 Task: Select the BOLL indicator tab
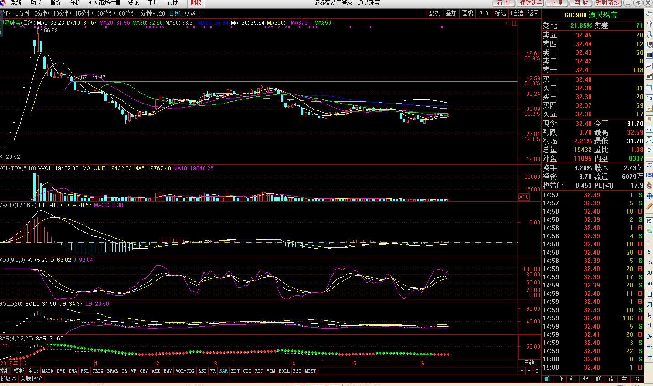pyautogui.click(x=284, y=371)
